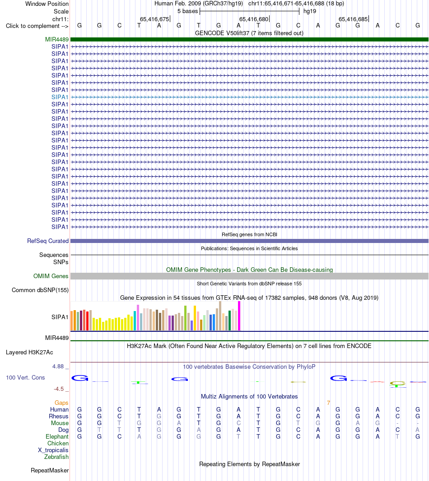Click the Sequences track label
Image resolution: width=429 pixels, height=481 pixels.
pos(54,255)
